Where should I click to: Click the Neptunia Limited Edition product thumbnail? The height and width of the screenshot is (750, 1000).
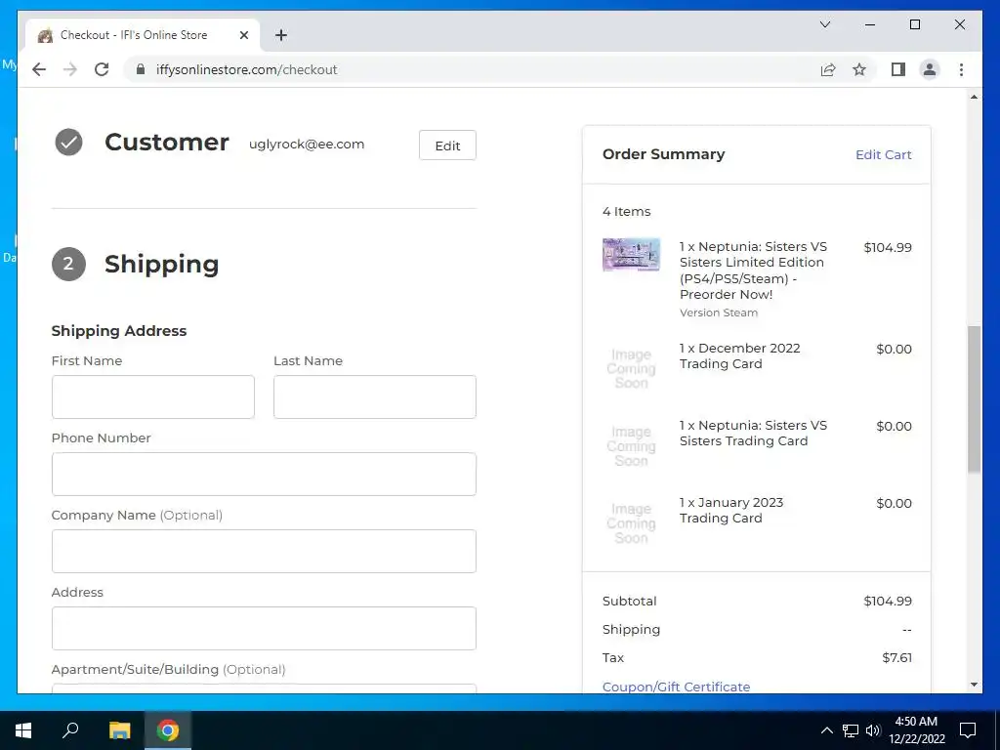pos(632,255)
